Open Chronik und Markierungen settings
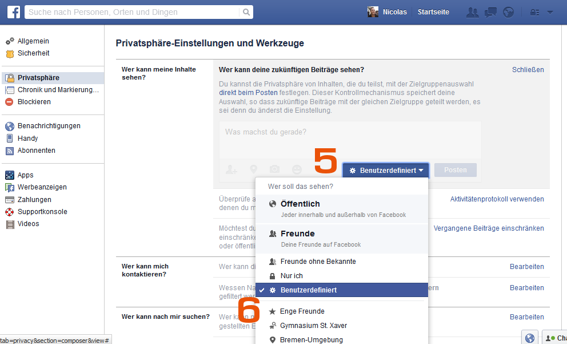567x344 pixels. (x=58, y=90)
